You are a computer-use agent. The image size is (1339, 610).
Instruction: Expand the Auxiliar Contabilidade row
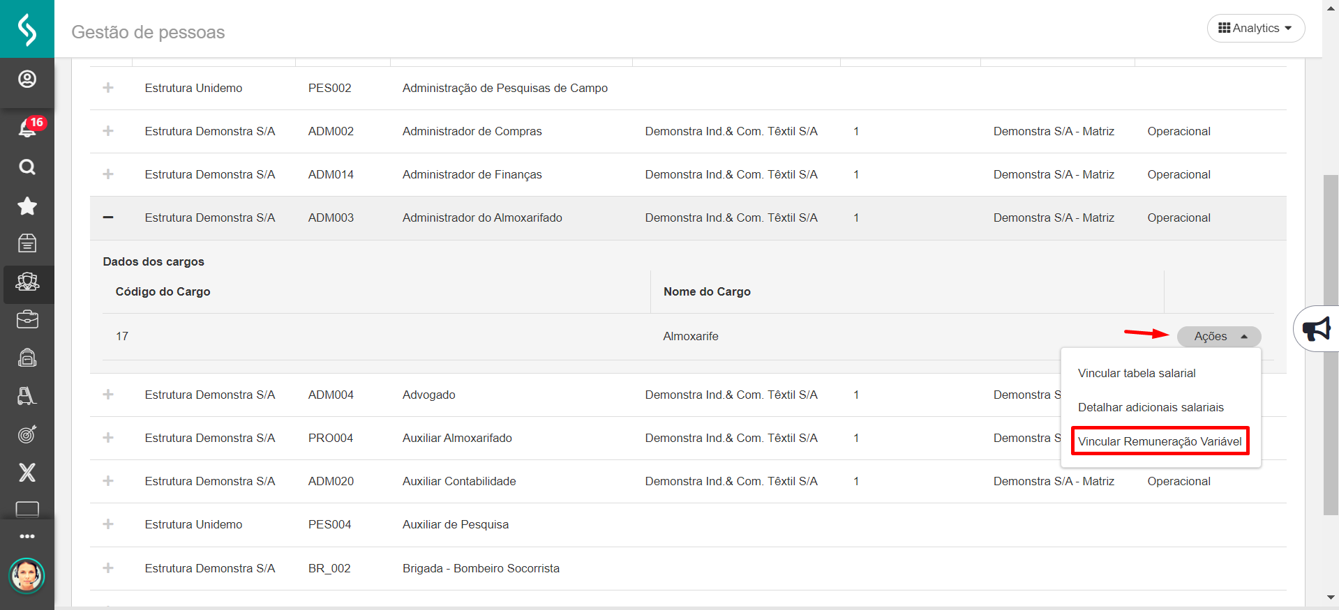(108, 481)
